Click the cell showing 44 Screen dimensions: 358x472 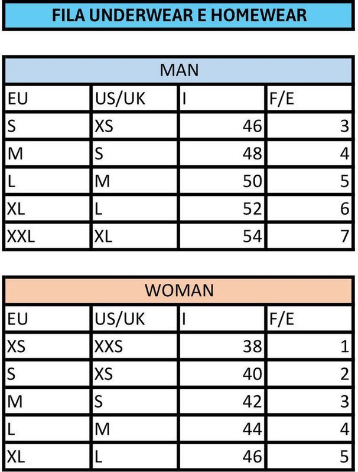[222, 429]
